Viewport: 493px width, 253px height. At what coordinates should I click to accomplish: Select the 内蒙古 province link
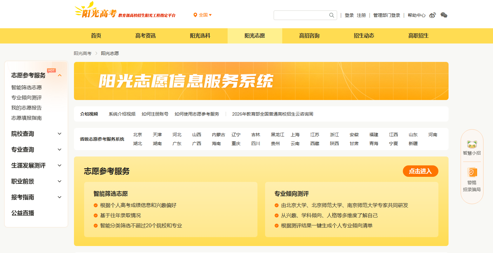(219, 135)
